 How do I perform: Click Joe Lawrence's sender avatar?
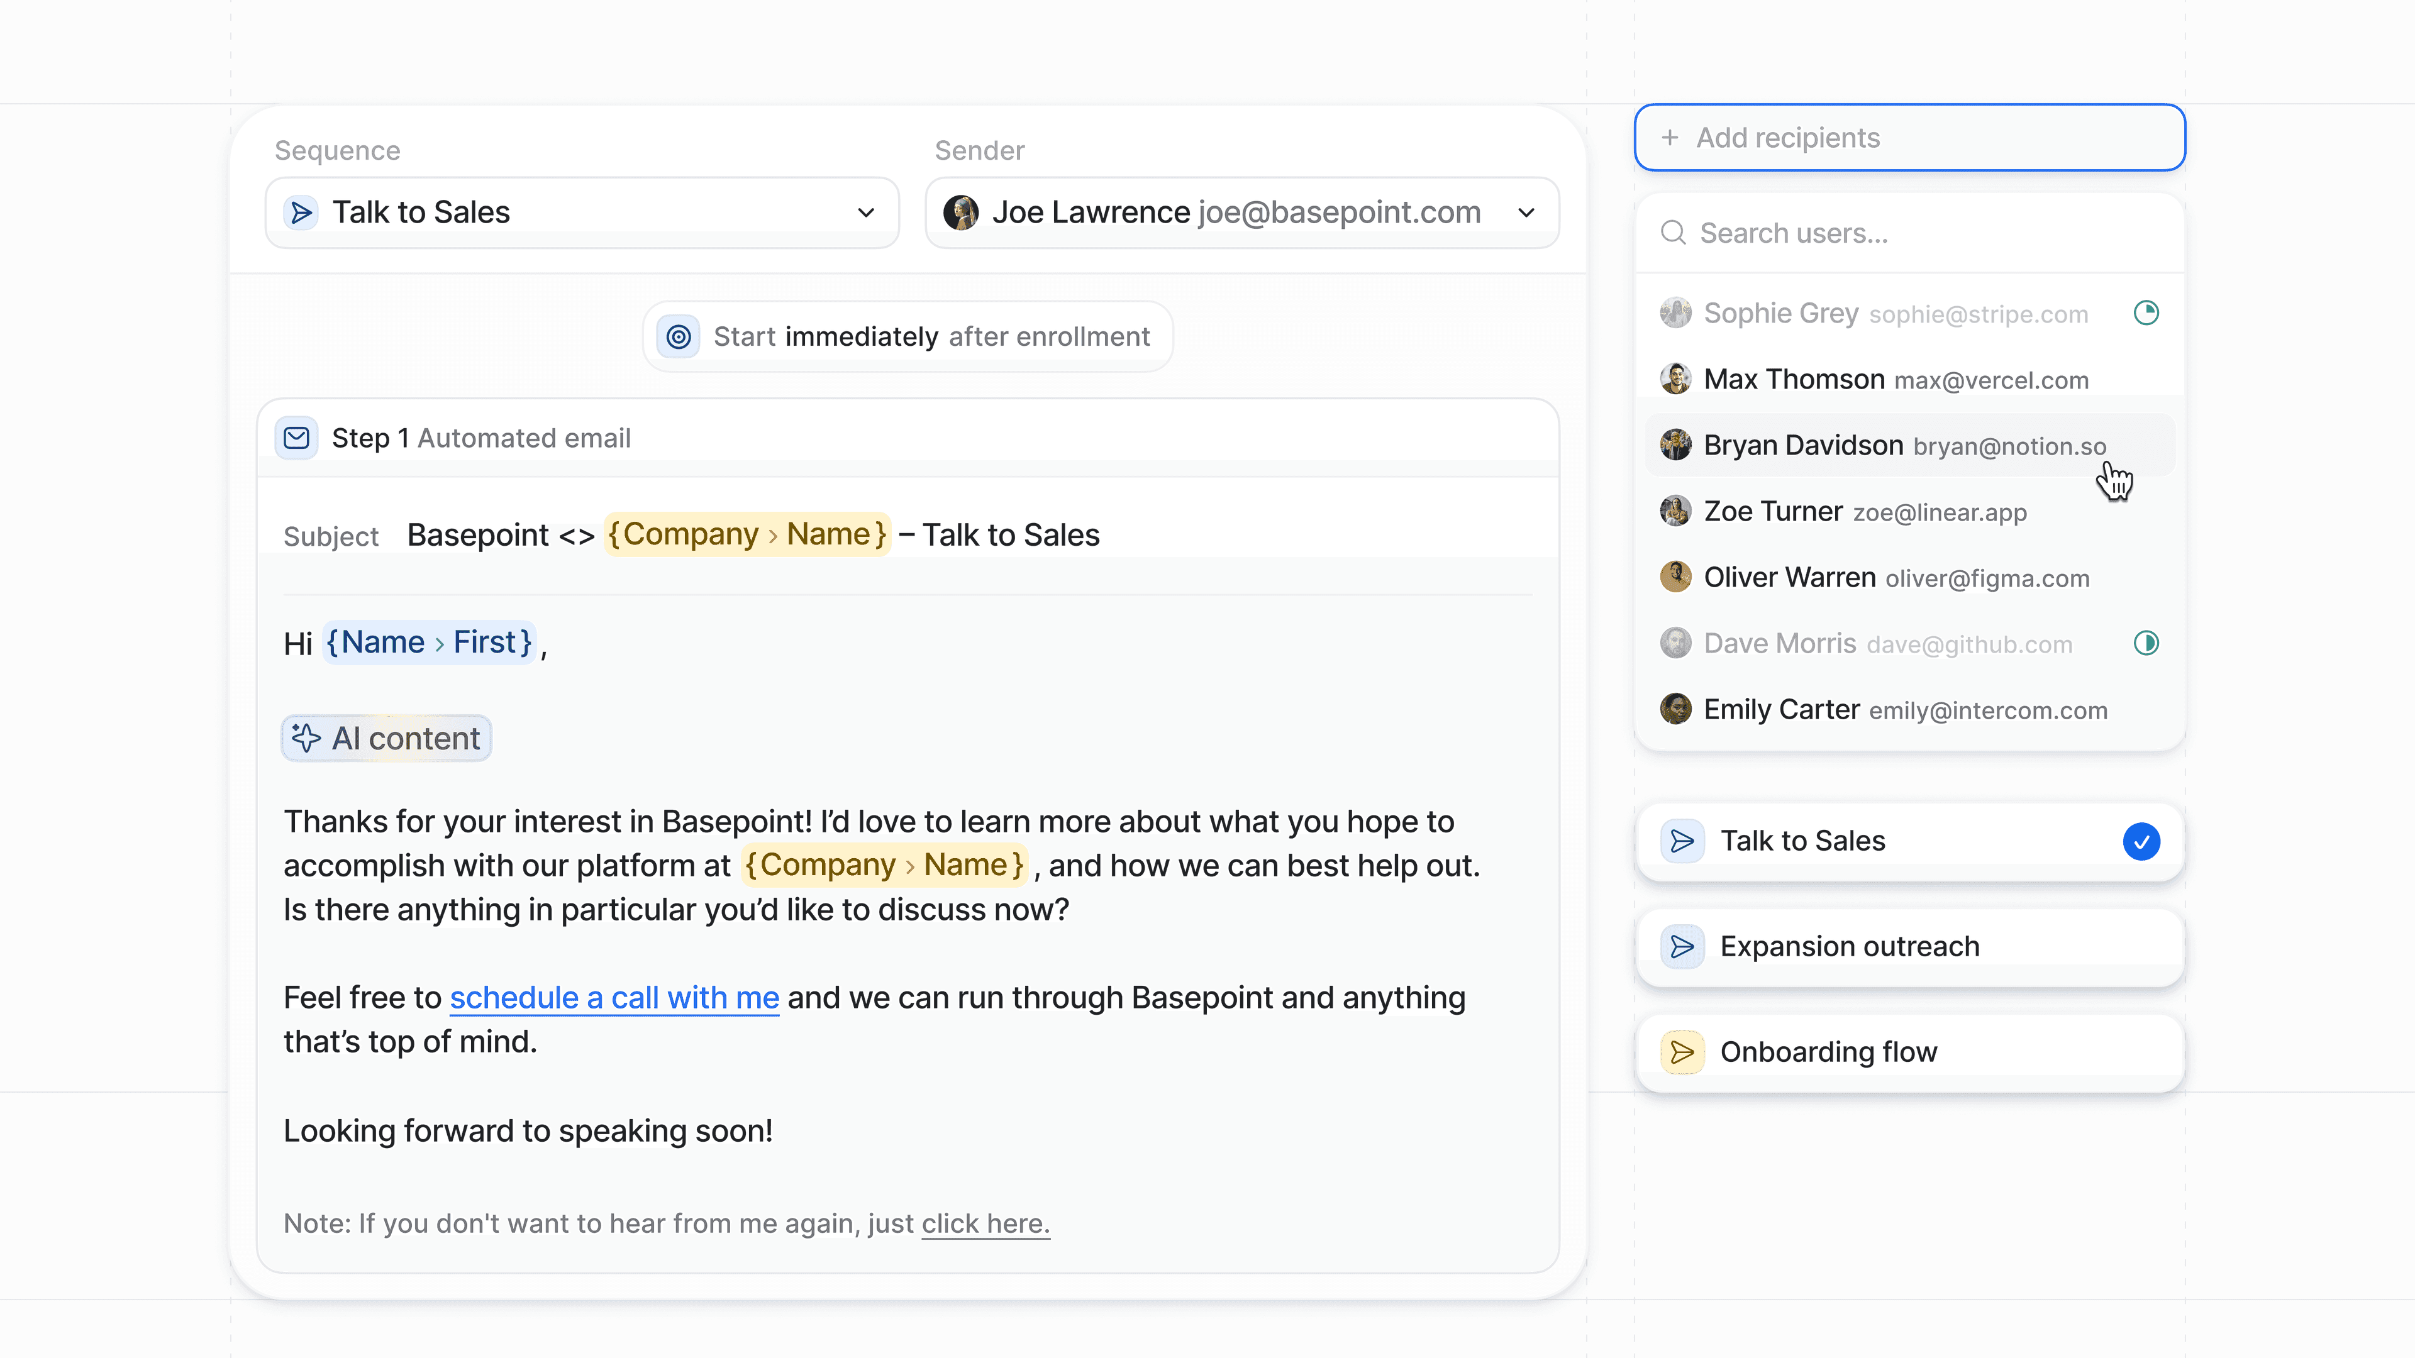coord(960,213)
